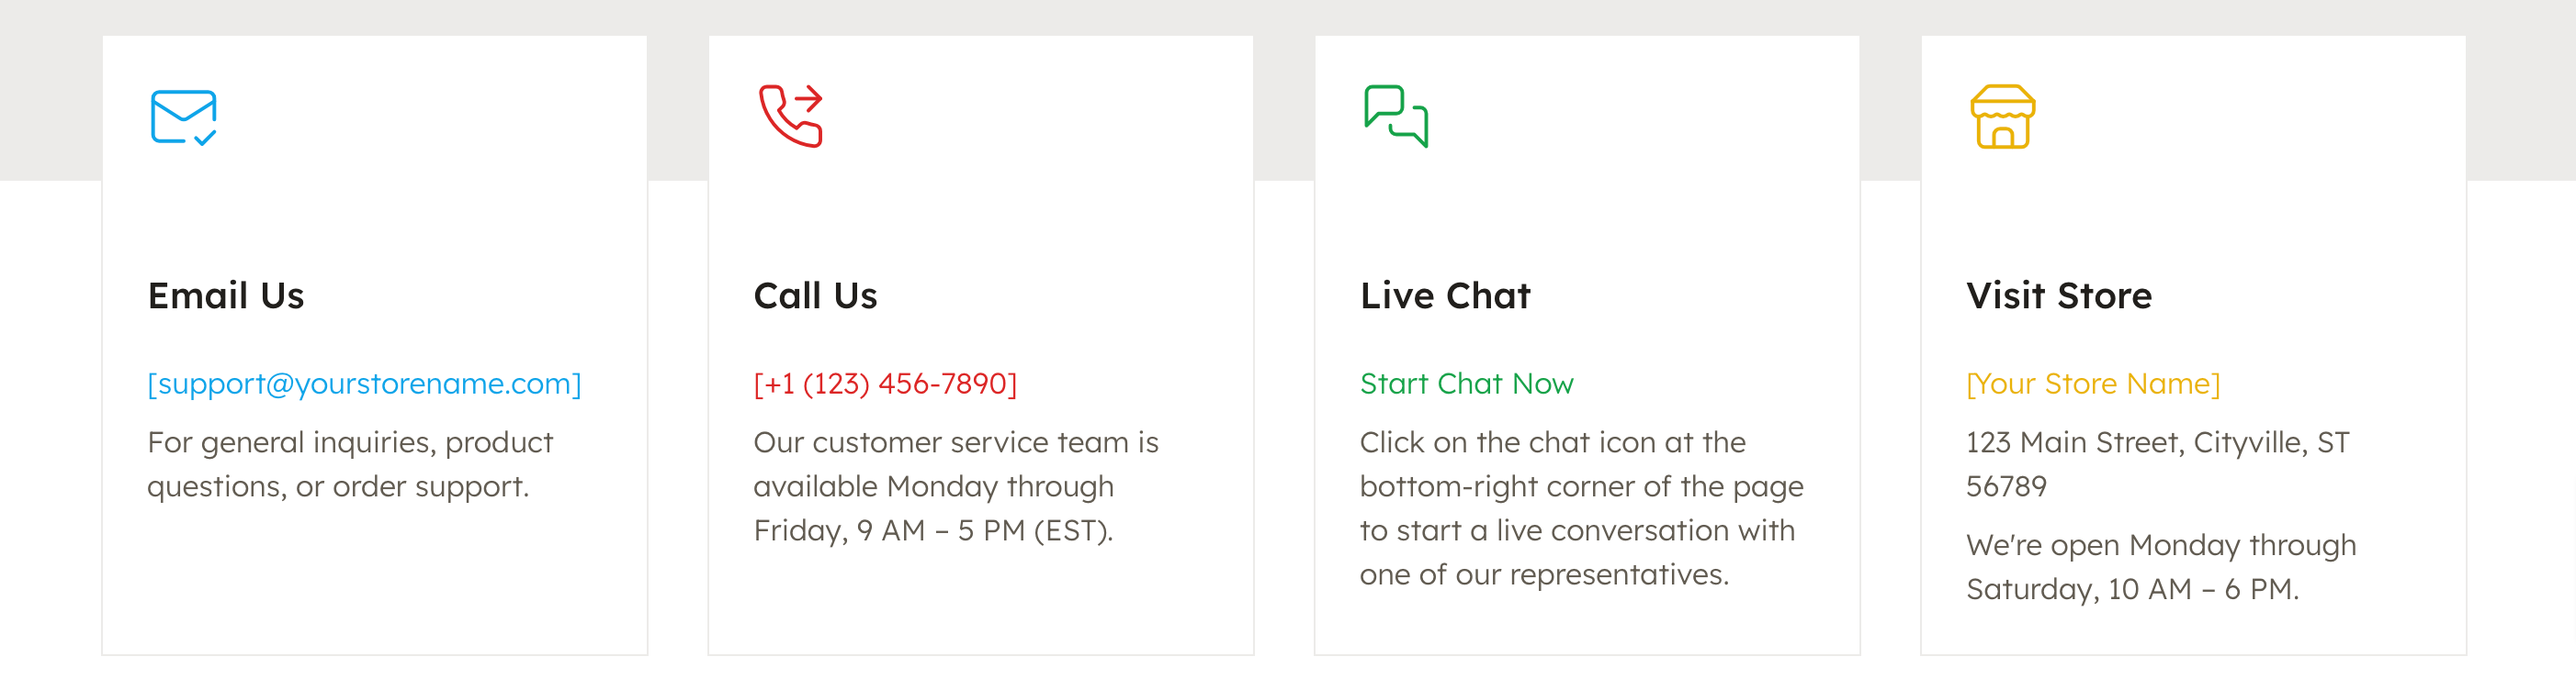Click the store opening hours text
This screenshot has height=690, width=2576.
pos(2160,567)
